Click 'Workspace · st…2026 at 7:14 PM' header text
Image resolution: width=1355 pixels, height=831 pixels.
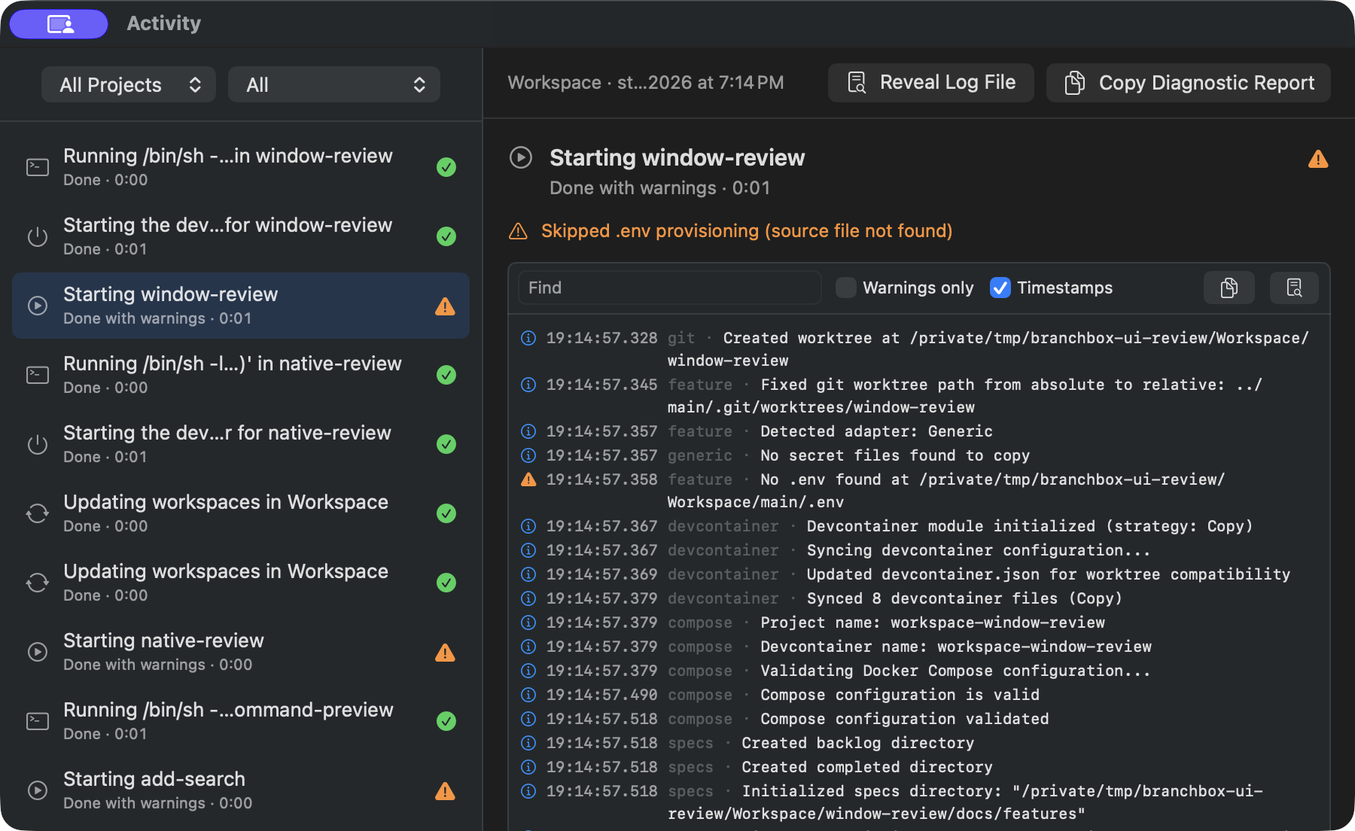pyautogui.click(x=646, y=83)
